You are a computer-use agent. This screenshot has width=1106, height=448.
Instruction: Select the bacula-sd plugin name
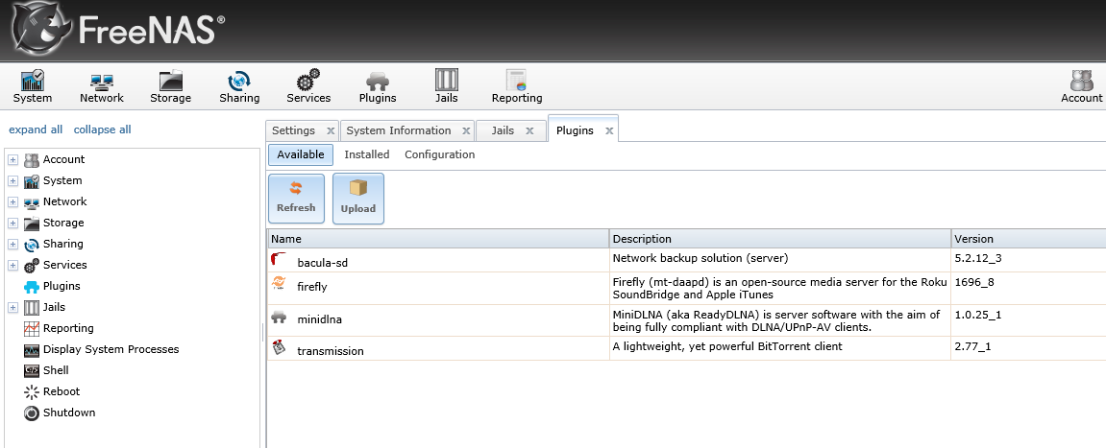point(322,263)
